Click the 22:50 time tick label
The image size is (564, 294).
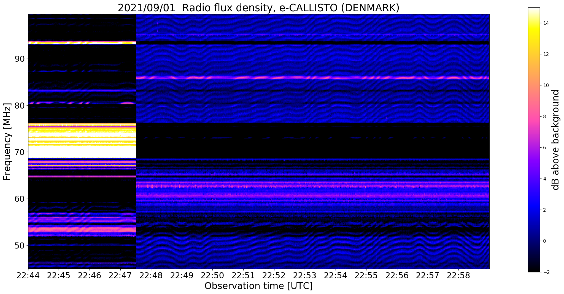pyautogui.click(x=212, y=276)
